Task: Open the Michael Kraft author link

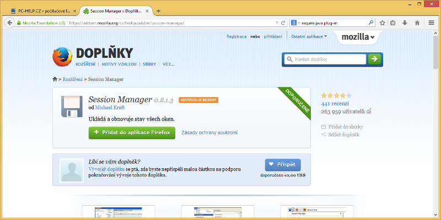Action: (x=110, y=108)
